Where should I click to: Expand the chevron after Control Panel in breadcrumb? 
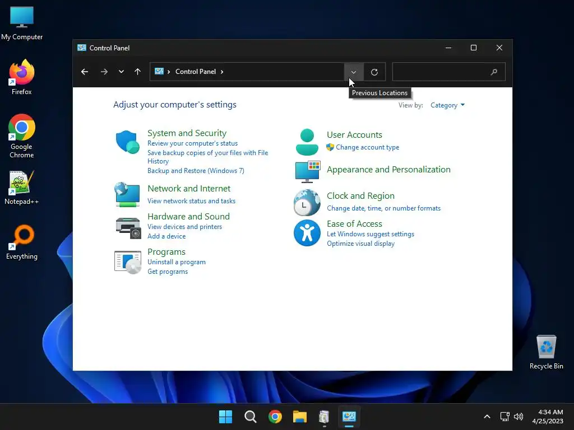coord(222,72)
